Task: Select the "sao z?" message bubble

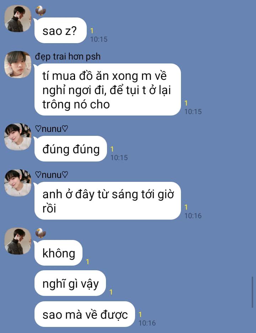Action: (x=60, y=30)
